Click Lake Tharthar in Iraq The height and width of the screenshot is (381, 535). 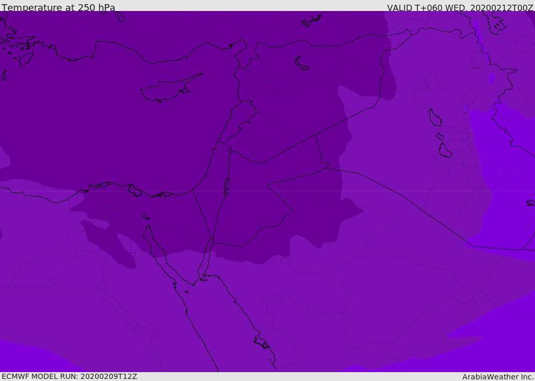(x=435, y=118)
